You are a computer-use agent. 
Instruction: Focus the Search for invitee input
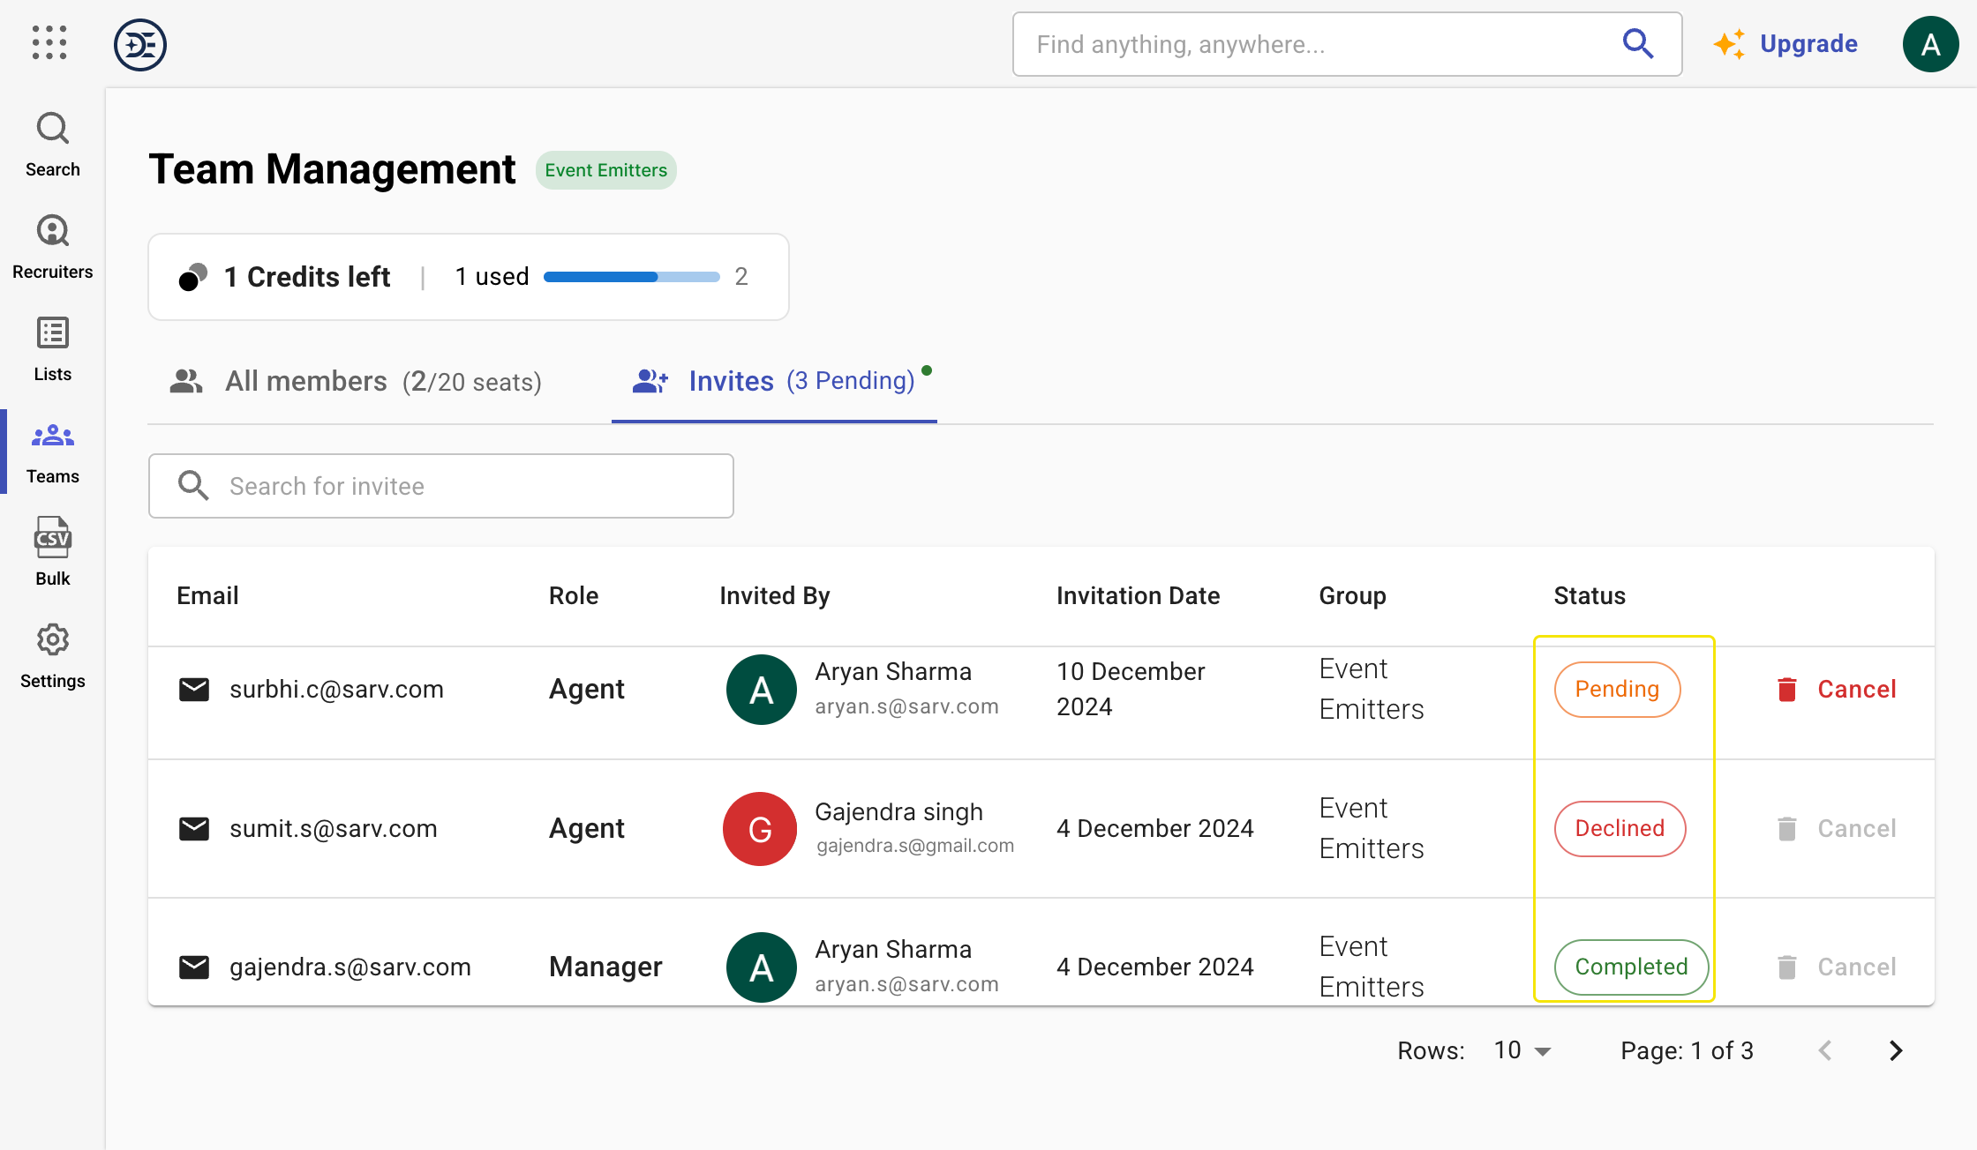click(441, 486)
